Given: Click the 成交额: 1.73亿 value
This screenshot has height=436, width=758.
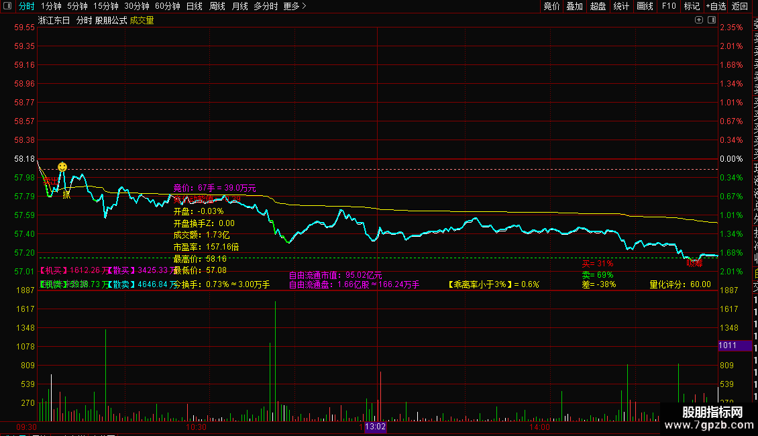Looking at the screenshot, I should point(202,235).
